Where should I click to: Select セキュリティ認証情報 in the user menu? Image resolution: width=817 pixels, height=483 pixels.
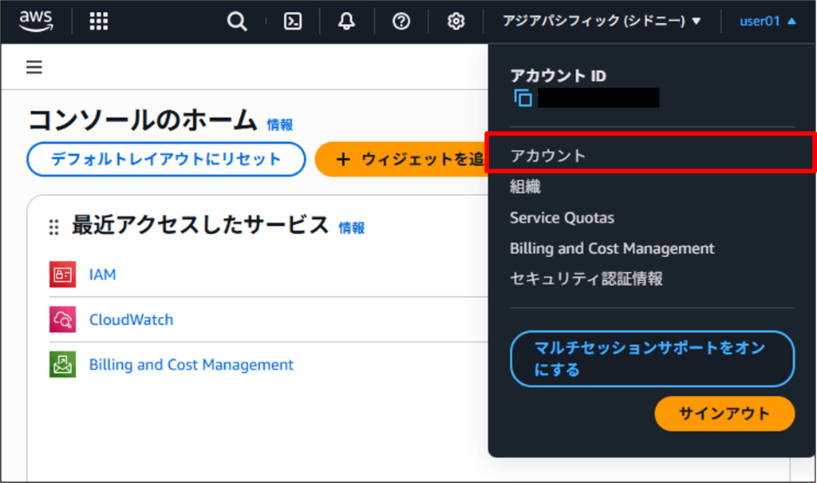click(x=586, y=279)
